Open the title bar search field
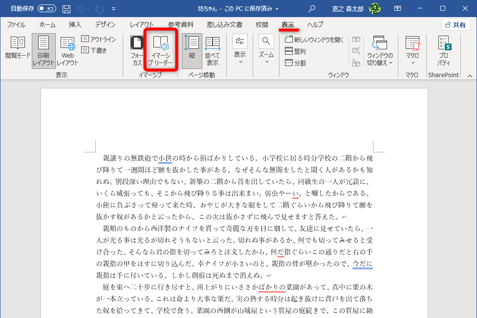This screenshot has height=318, width=477. (x=311, y=8)
